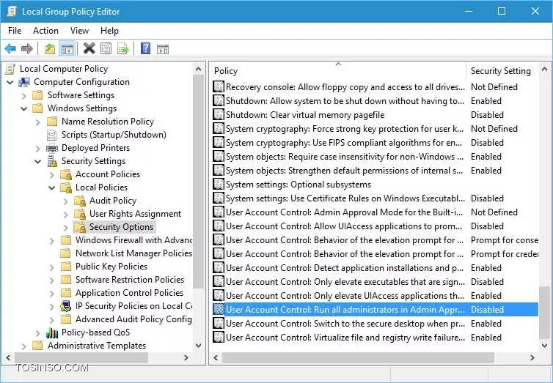Click policy icon for Recovery console row
The height and width of the screenshot is (383, 553).
(x=219, y=87)
